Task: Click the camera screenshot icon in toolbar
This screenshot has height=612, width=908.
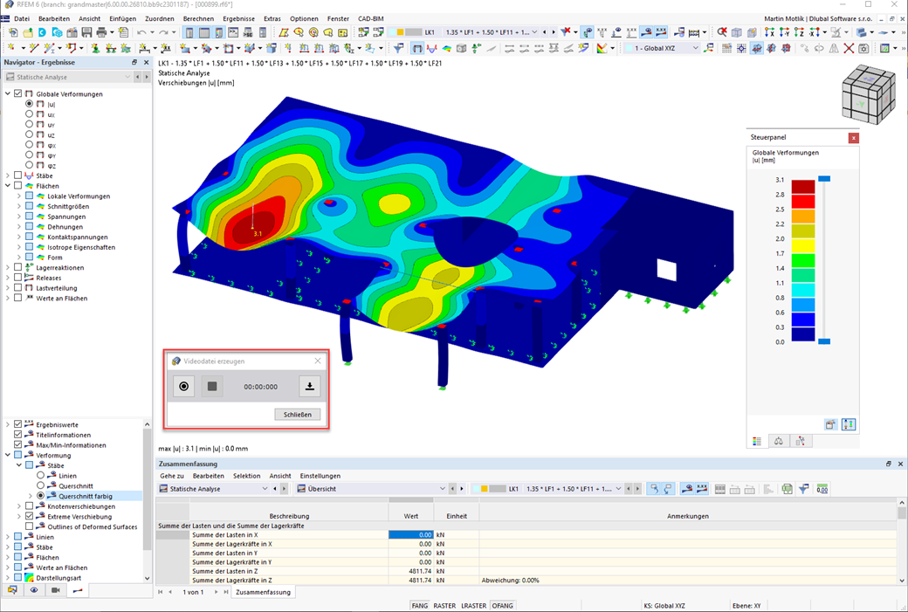Action: click(863, 48)
